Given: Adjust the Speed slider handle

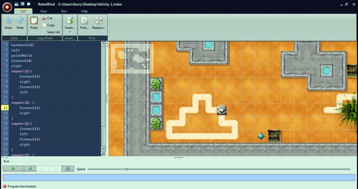Looking at the screenshot, I should point(127,169).
